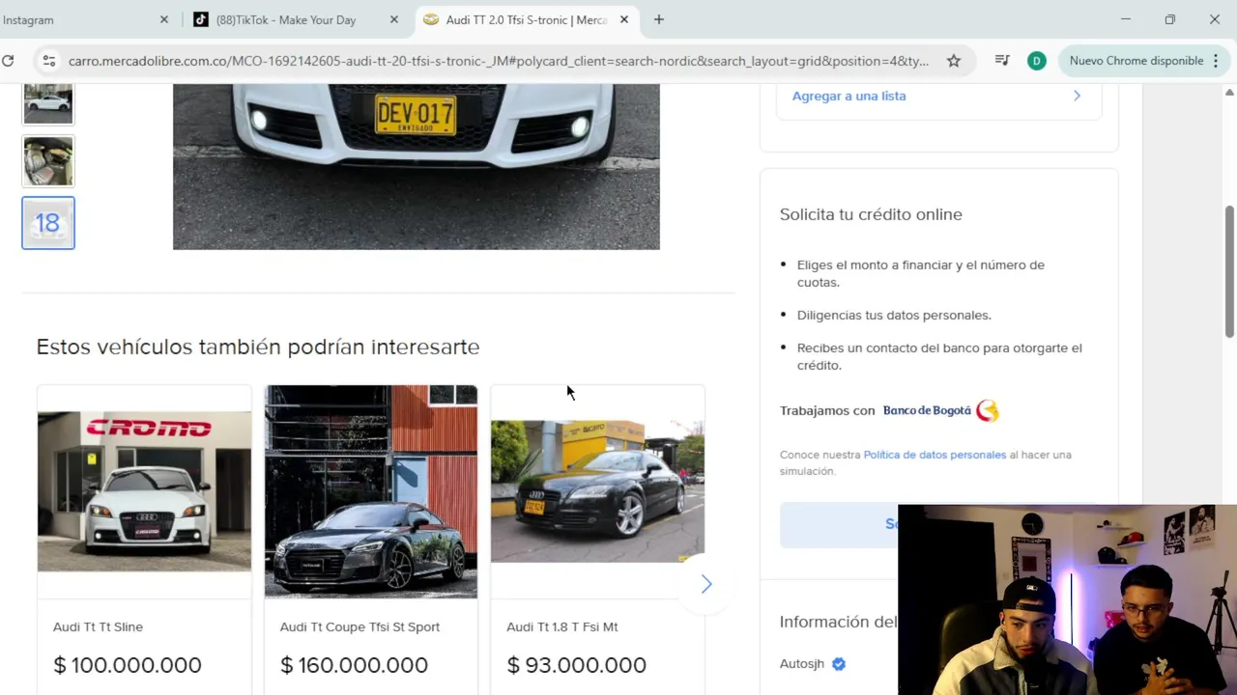Switch to the TikTok - Make Your Day tab

point(287,19)
